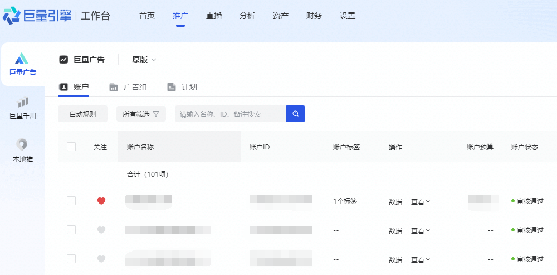The height and width of the screenshot is (275, 557).
Task: Click the 自动规则 button
Action: pos(83,114)
